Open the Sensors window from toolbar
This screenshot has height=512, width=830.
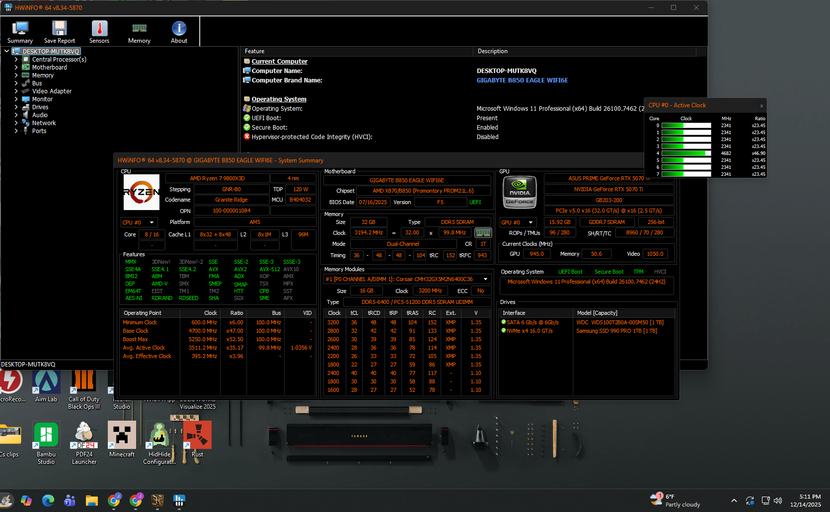[99, 32]
